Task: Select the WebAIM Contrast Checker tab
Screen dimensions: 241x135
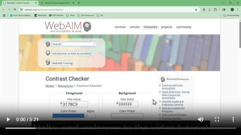Action: click(x=18, y=3)
